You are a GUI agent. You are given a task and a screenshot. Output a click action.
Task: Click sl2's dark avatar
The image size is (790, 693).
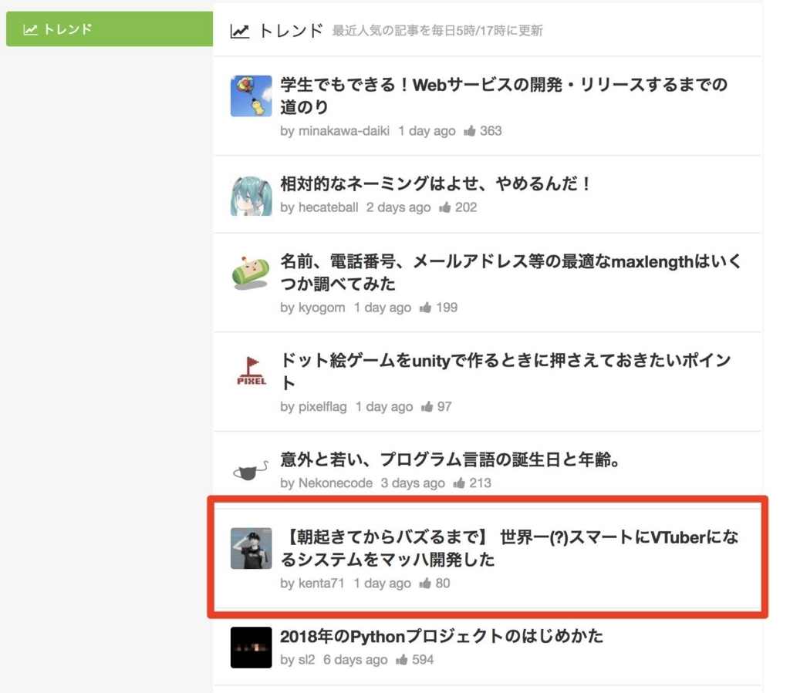(x=251, y=648)
